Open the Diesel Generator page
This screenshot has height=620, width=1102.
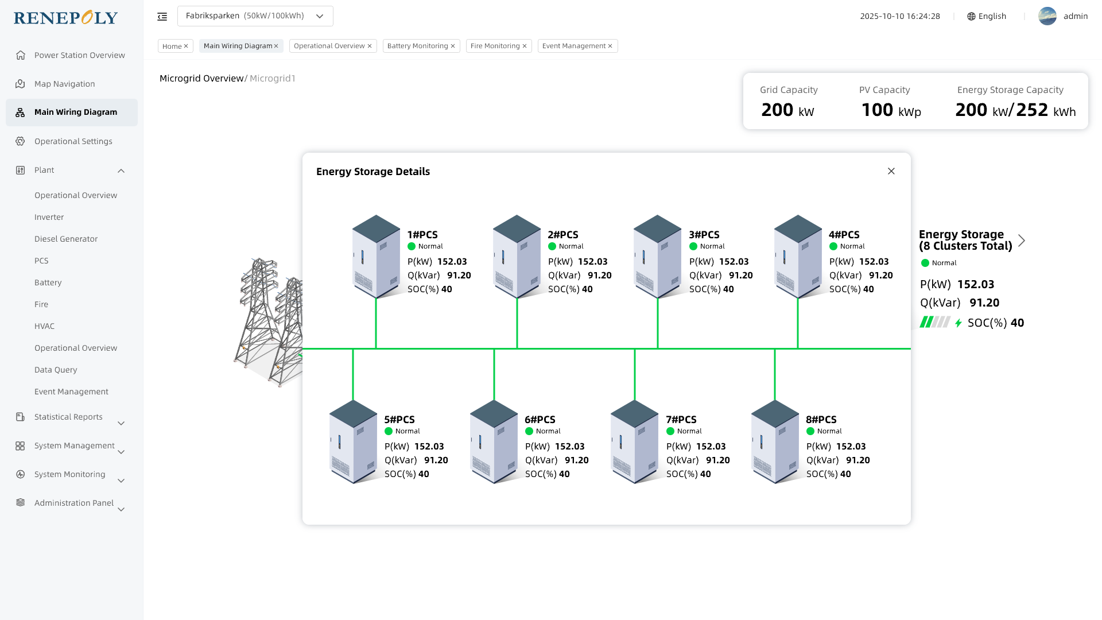click(x=66, y=239)
